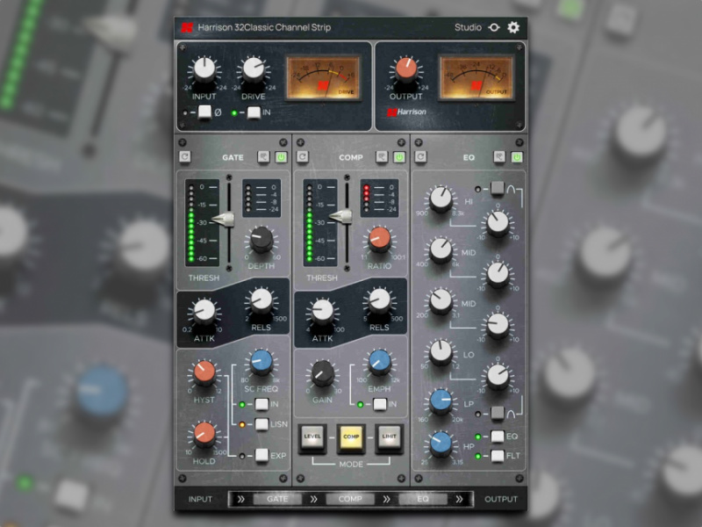Toggle the LO band bell shape button
The height and width of the screenshot is (527, 702).
coord(497,413)
